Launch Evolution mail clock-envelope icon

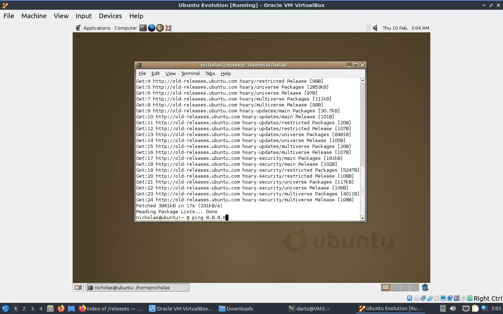pyautogui.click(x=160, y=28)
